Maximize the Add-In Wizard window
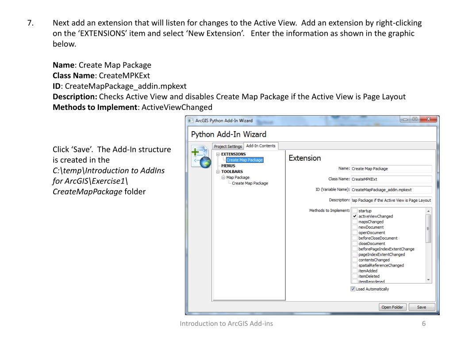 coord(415,119)
